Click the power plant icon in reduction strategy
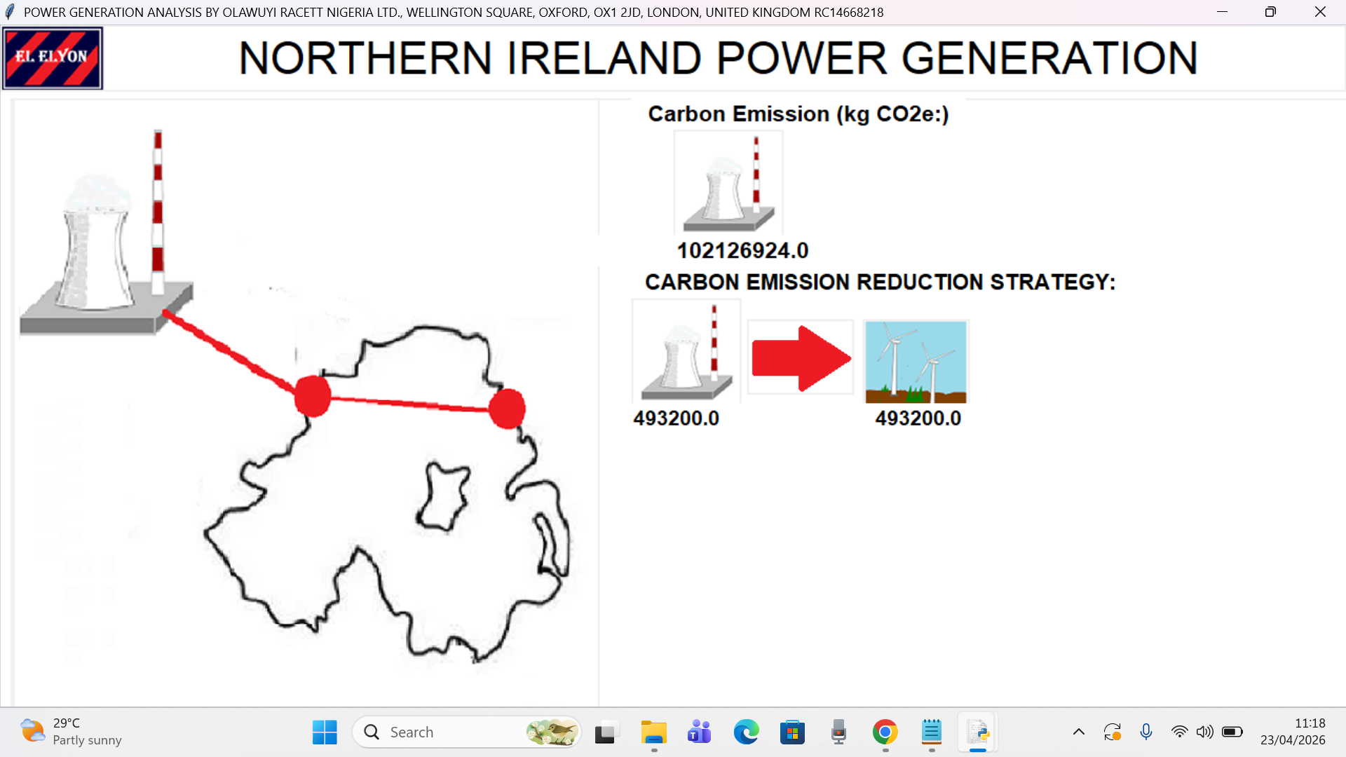This screenshot has width=1346, height=757. (x=686, y=352)
